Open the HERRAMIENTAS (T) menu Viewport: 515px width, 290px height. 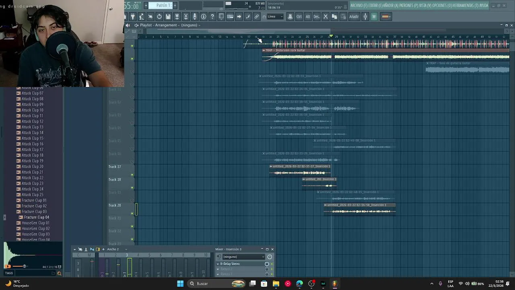[x=465, y=5]
